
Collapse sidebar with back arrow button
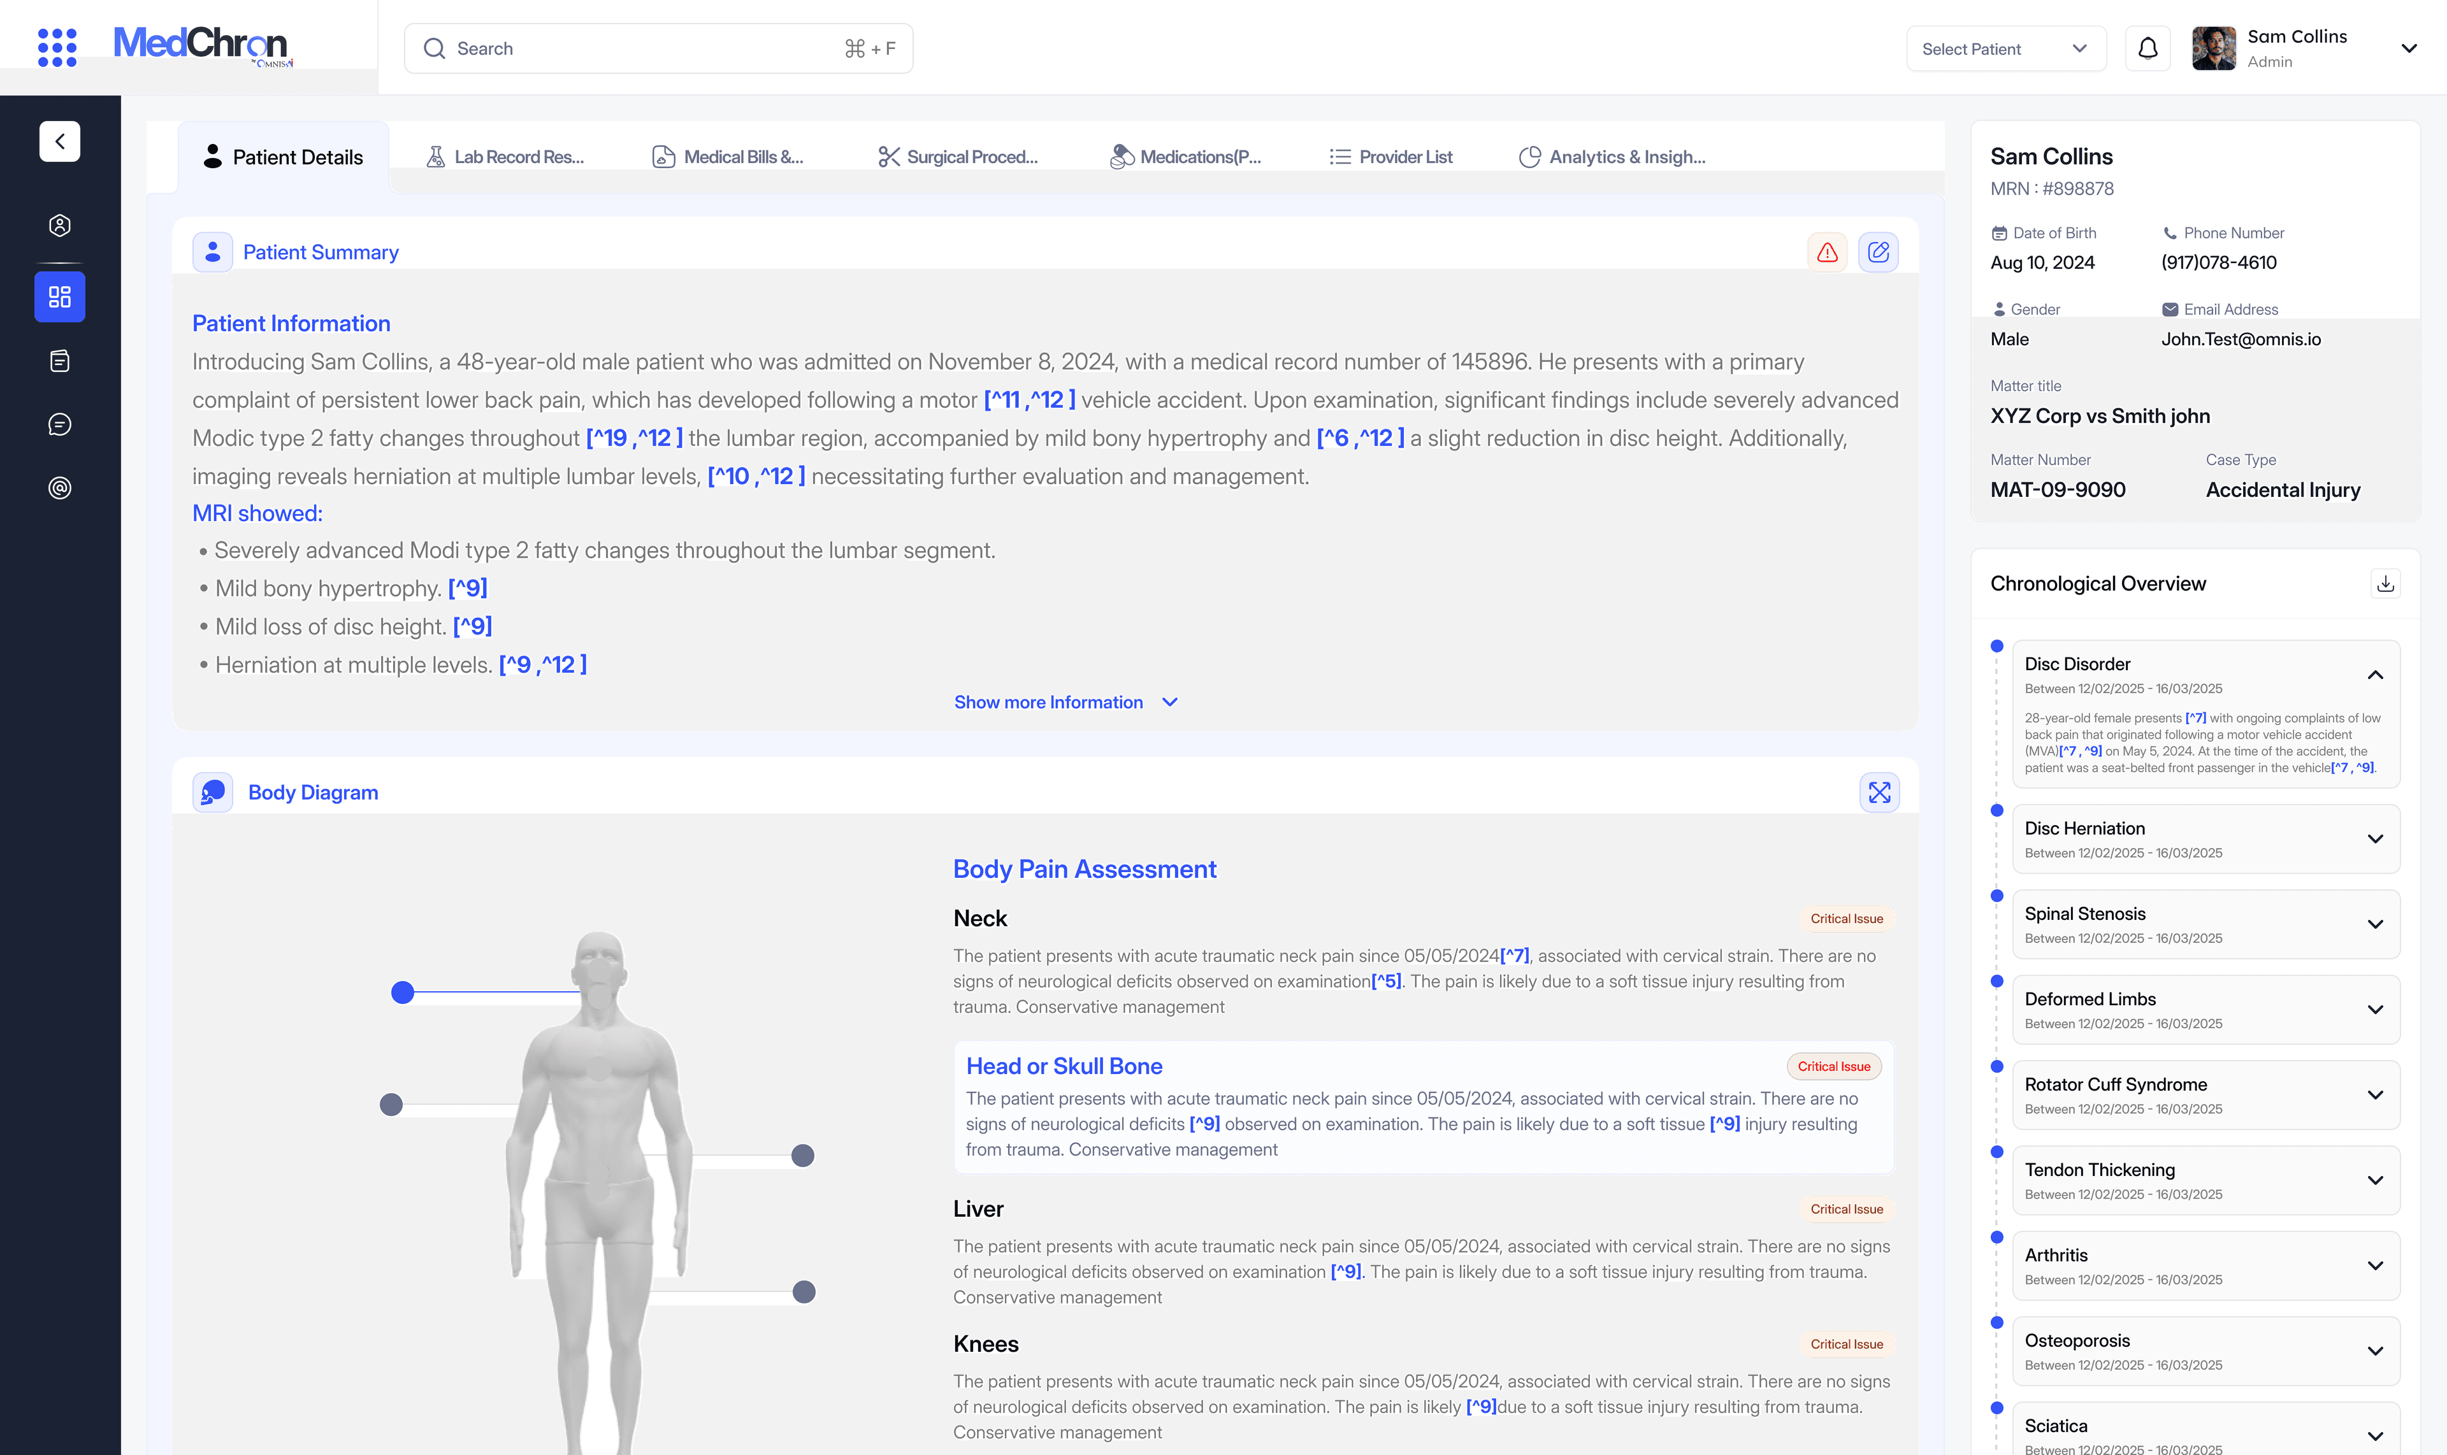coord(60,141)
